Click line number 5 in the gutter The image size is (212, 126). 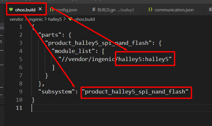pos(21,59)
